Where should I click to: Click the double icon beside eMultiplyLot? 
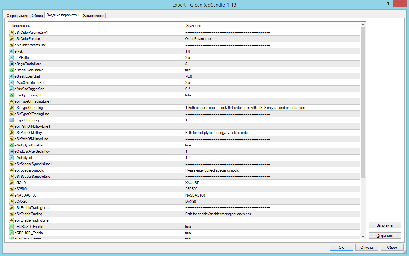tap(11, 158)
